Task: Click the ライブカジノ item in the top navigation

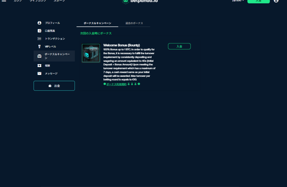Action: pos(38,1)
